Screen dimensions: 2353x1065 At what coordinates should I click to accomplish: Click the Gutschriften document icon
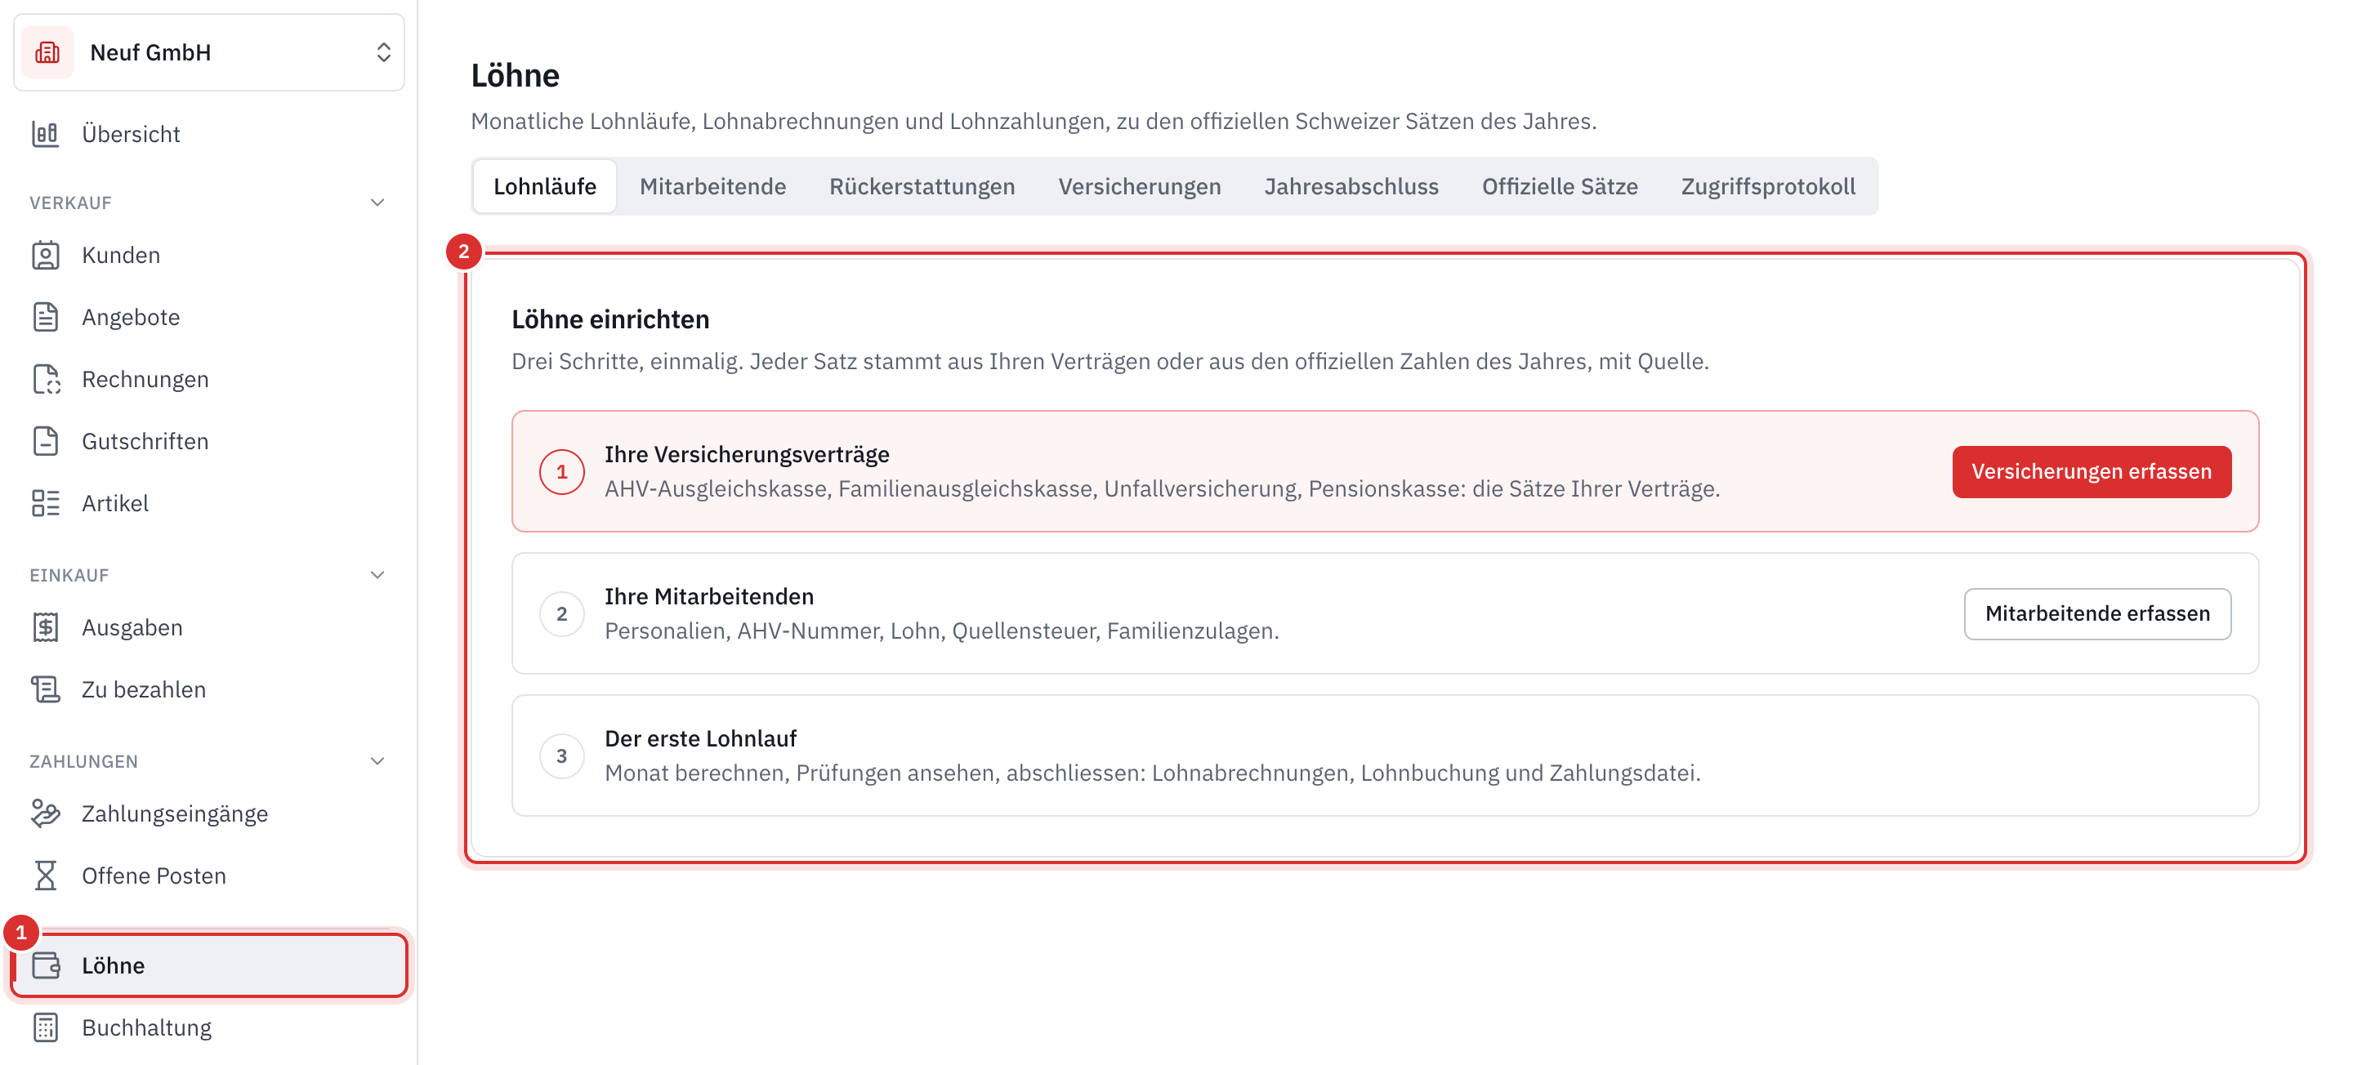(x=46, y=441)
